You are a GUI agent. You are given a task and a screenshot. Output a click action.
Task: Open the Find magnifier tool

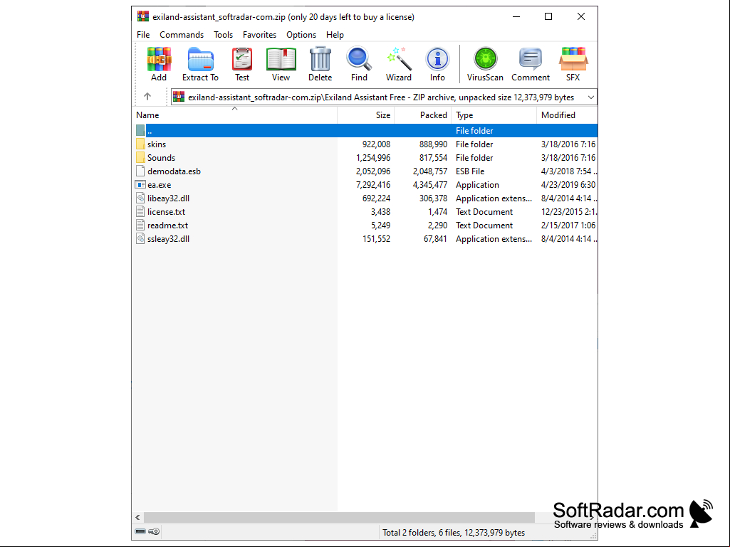(x=359, y=59)
